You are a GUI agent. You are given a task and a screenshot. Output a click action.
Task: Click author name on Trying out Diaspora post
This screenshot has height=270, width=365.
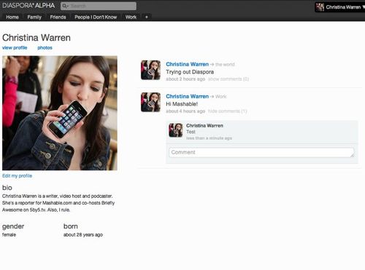187,64
